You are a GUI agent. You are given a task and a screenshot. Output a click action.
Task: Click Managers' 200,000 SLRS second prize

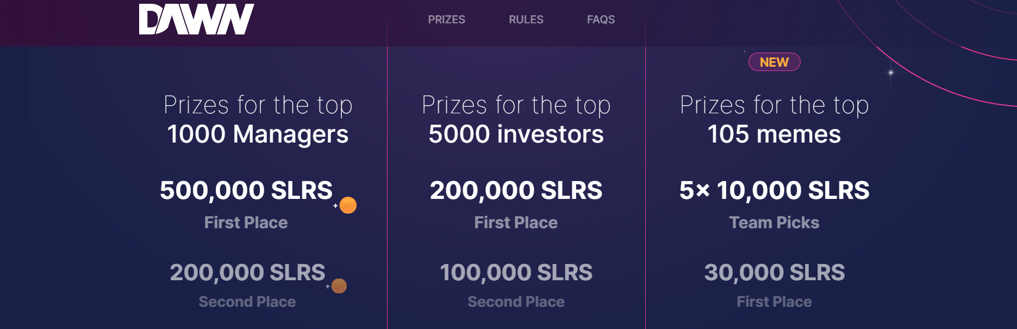247,272
